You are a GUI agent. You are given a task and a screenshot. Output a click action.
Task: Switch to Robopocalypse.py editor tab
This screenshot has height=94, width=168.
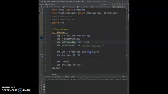point(68,7)
